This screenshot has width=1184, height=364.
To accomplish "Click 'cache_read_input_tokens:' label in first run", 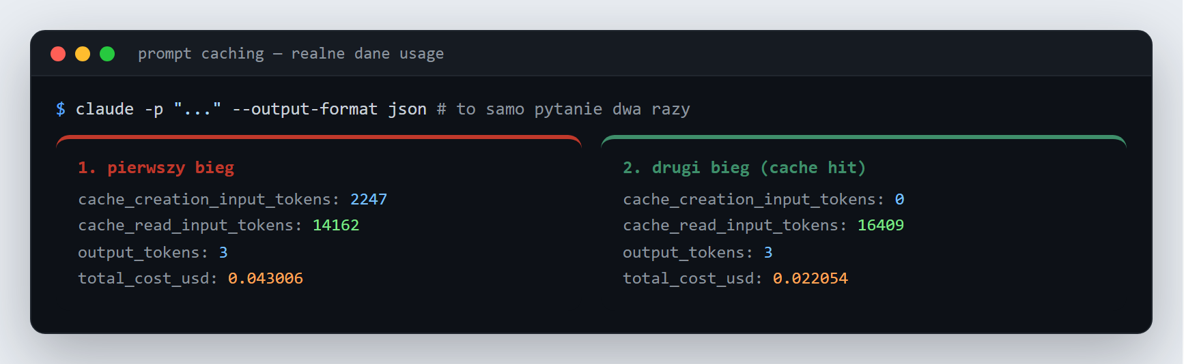I will 190,225.
